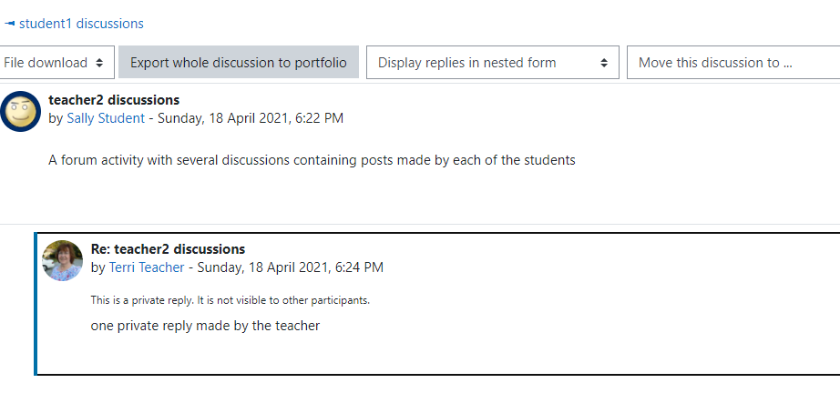Click Terri Teacher's profile photo
The height and width of the screenshot is (393, 840).
coord(62,260)
